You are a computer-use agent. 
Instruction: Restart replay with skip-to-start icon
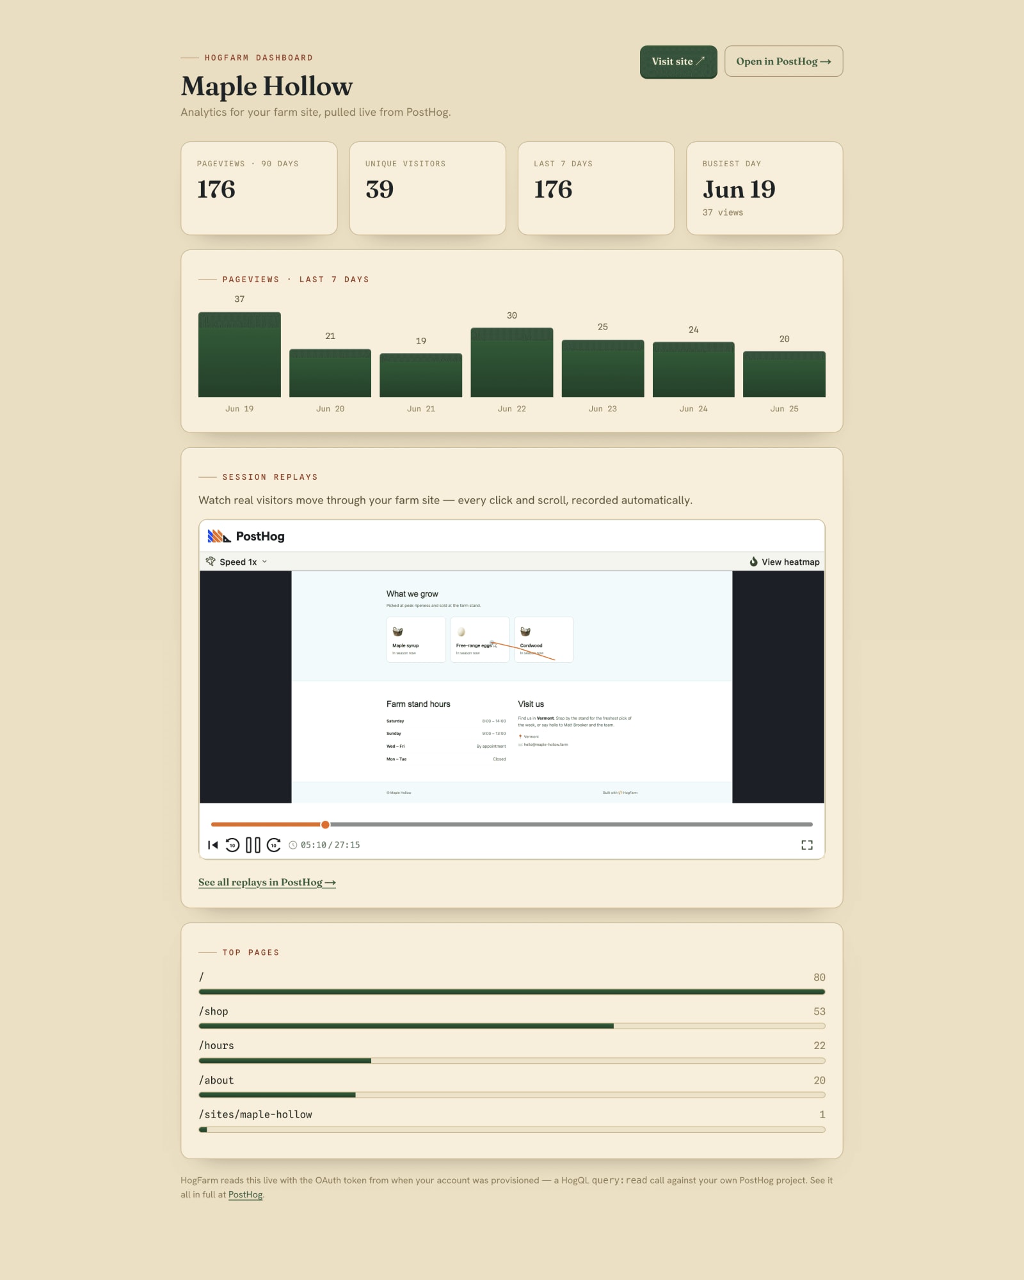click(212, 845)
